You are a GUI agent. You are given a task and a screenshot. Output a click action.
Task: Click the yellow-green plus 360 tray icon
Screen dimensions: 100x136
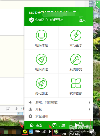pos(25,132)
